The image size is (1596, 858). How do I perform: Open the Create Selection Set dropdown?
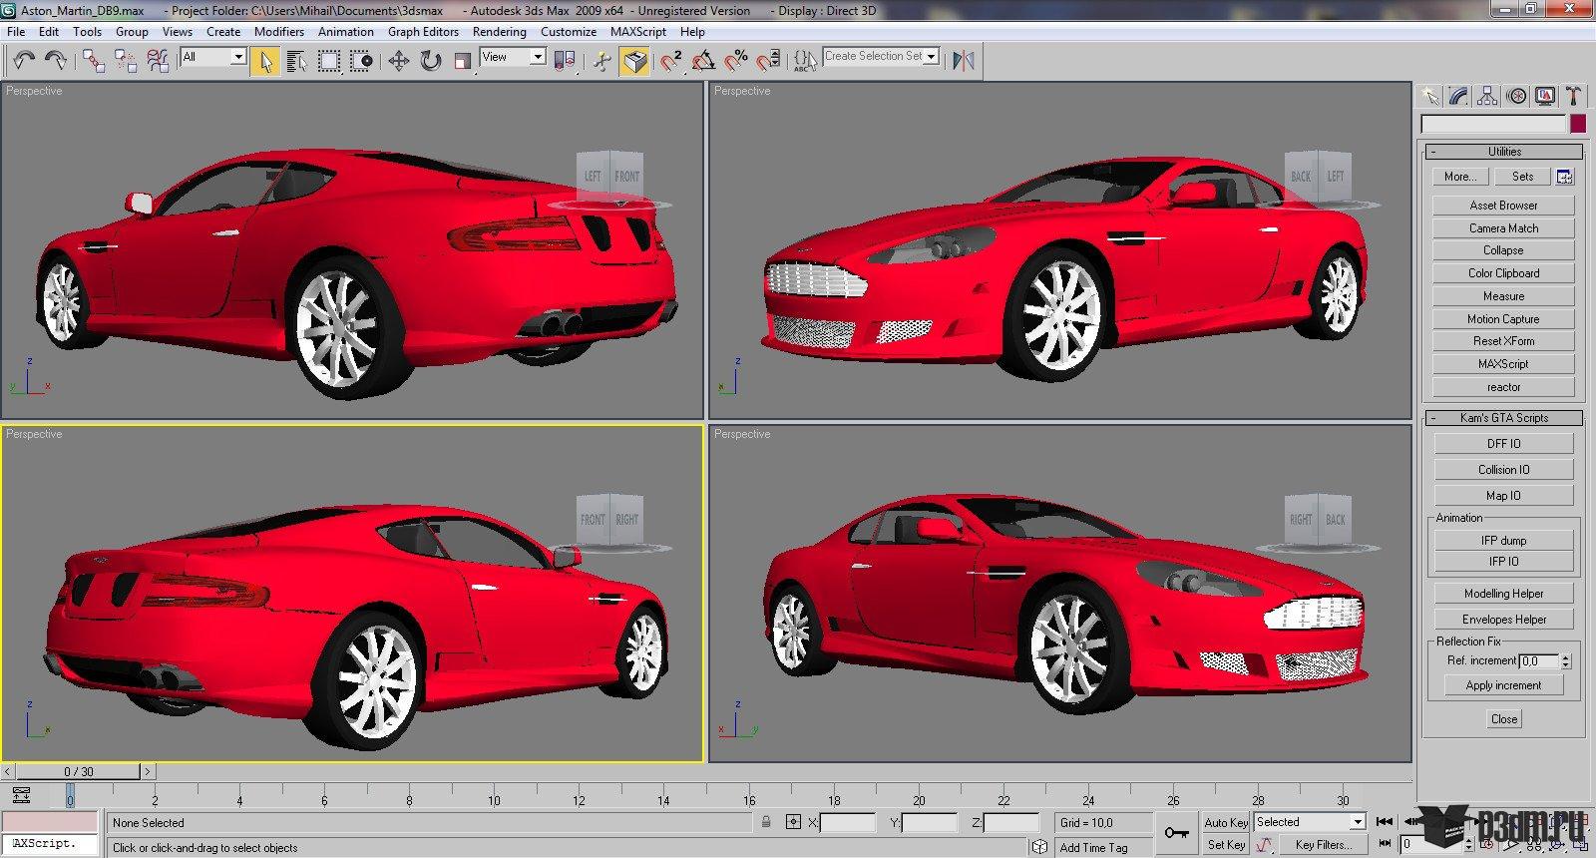881,56
